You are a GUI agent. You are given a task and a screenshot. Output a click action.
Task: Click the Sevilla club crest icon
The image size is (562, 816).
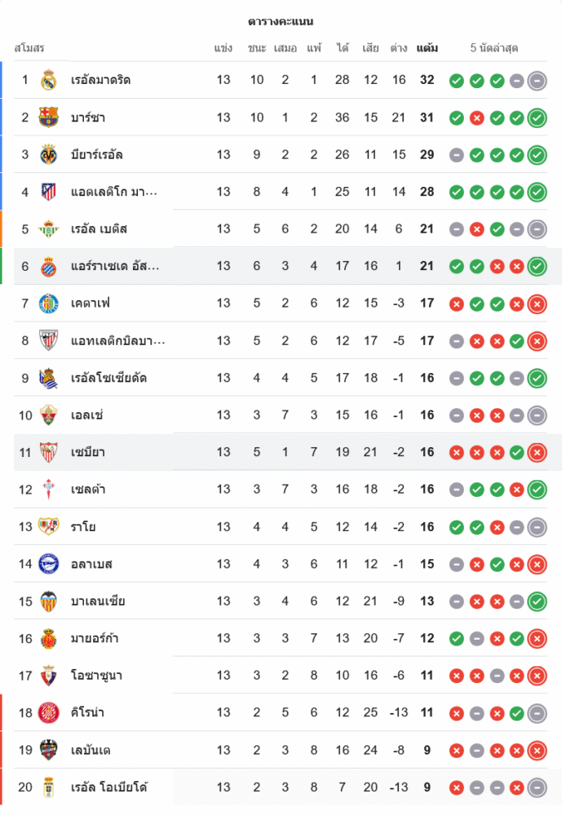coord(48,453)
